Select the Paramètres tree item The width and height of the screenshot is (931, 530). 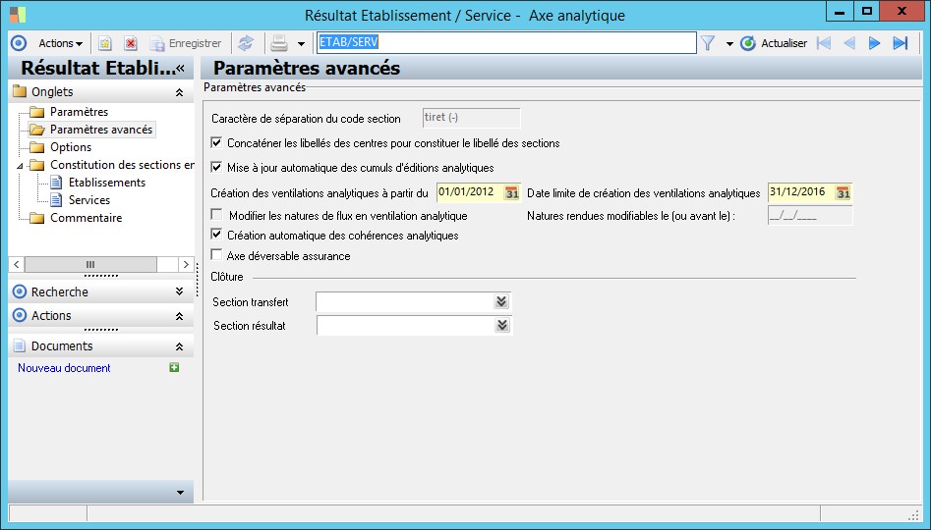[79, 112]
